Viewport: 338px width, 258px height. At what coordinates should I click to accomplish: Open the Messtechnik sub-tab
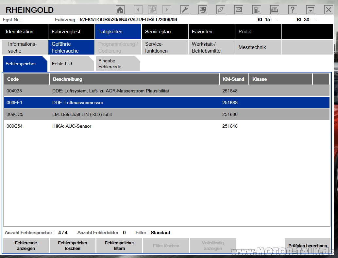(x=259, y=47)
